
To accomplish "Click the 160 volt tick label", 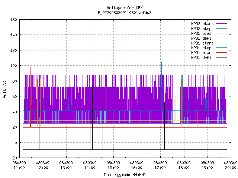I will pyautogui.click(x=13, y=20).
